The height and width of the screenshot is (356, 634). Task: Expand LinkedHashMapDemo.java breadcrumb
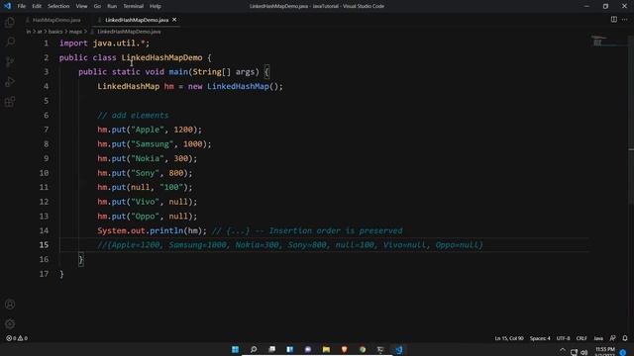click(x=129, y=32)
